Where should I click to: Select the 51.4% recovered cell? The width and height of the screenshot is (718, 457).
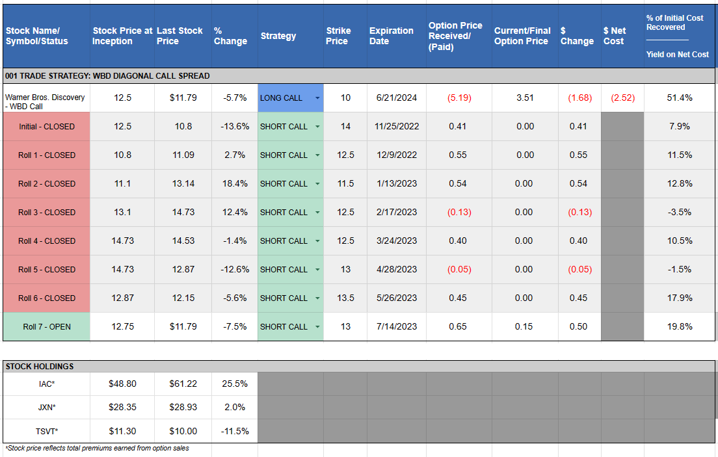[x=680, y=98]
